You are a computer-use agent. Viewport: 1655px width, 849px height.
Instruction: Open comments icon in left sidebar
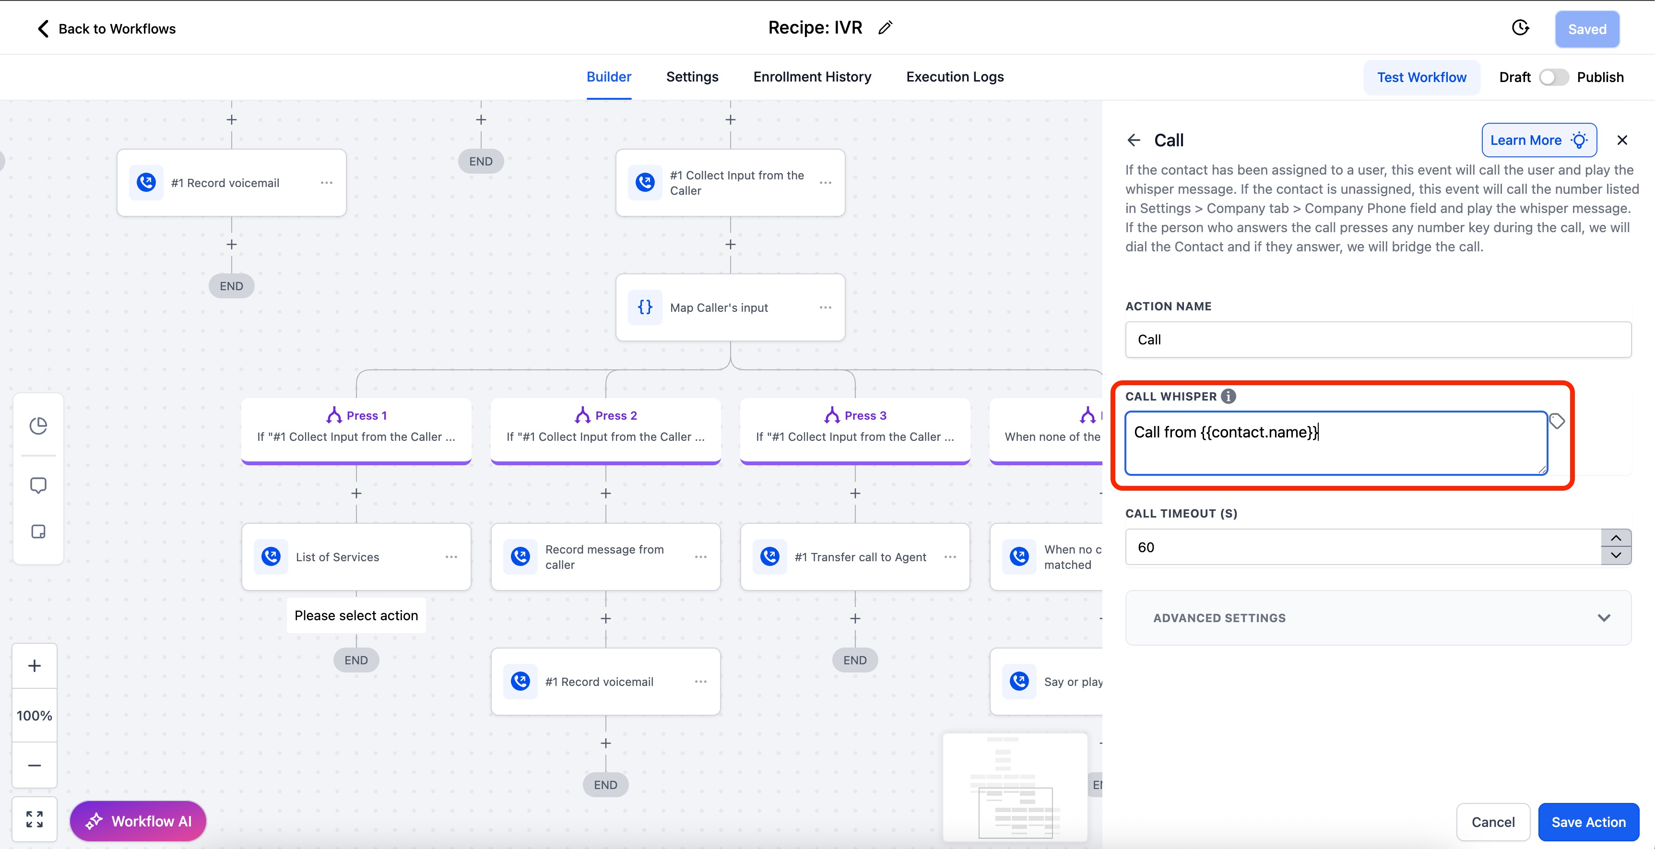[x=38, y=485]
